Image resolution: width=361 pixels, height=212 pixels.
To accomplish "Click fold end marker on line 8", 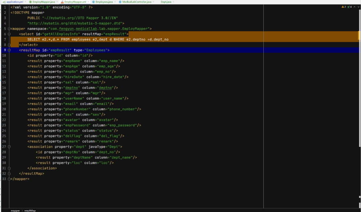I will 9,45.
